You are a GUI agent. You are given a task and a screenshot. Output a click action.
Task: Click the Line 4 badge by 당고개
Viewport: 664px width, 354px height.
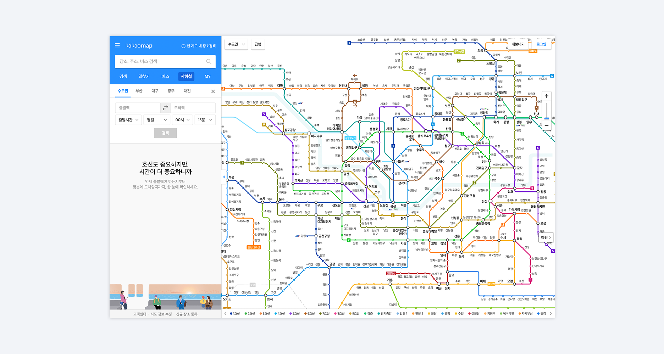(x=552, y=76)
